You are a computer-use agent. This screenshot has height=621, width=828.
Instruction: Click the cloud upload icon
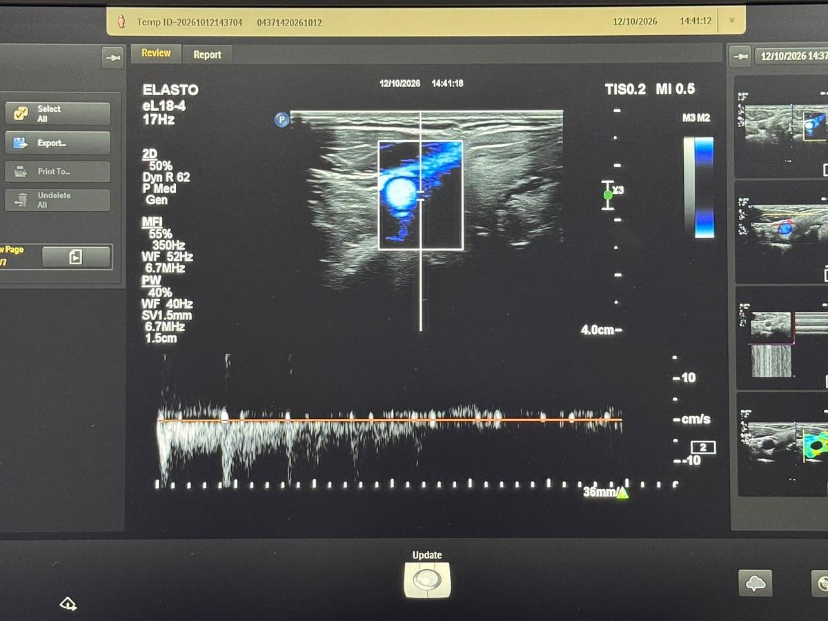pos(756,584)
